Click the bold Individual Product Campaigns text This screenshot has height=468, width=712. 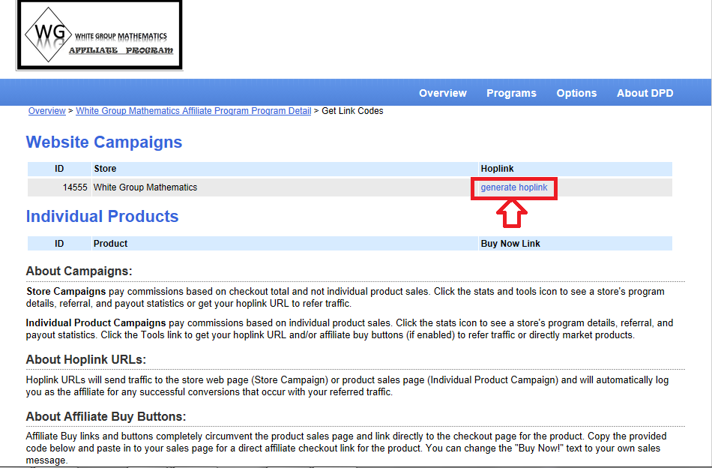tap(96, 323)
